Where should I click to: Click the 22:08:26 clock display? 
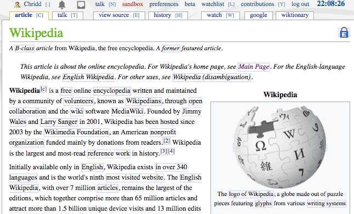331,4
